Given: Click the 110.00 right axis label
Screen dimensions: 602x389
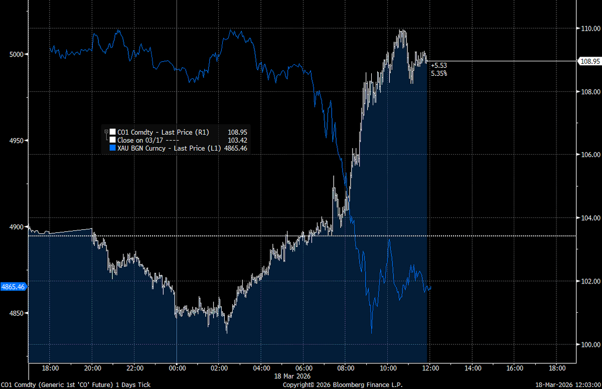Looking at the screenshot, I should 590,29.
